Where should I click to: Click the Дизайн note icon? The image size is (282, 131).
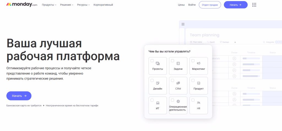tap(158, 83)
